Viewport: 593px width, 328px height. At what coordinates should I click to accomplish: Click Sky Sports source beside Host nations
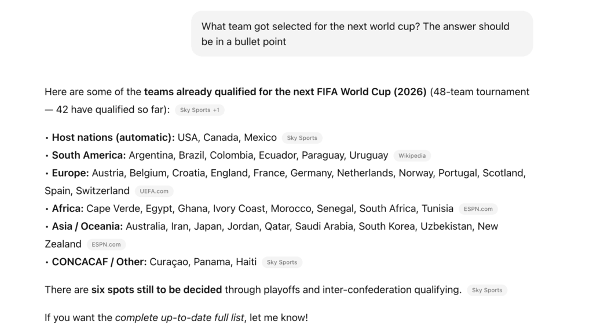(x=302, y=138)
